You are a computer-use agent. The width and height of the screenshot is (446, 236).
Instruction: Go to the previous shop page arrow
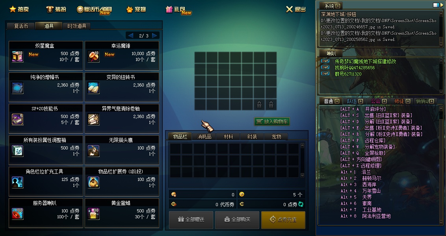coord(130,35)
